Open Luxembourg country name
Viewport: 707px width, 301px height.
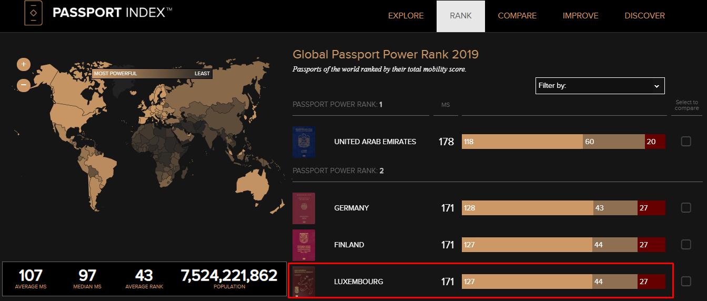pyautogui.click(x=358, y=282)
